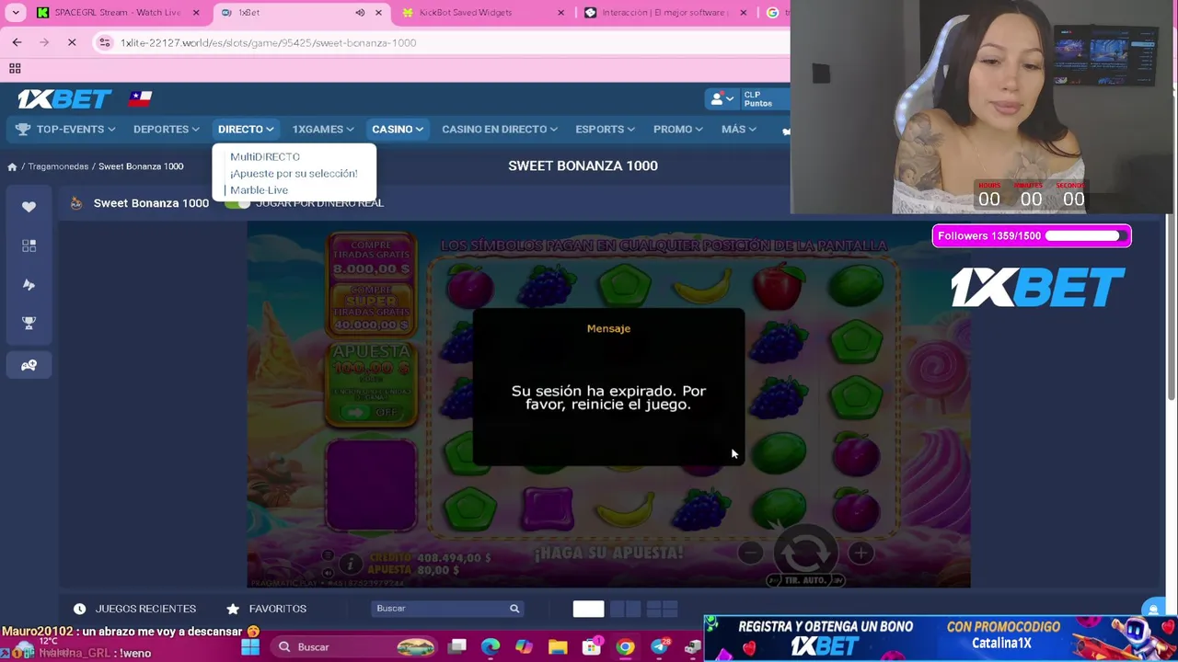Click the browser address bar URL
This screenshot has width=1178, height=662.
(x=269, y=42)
